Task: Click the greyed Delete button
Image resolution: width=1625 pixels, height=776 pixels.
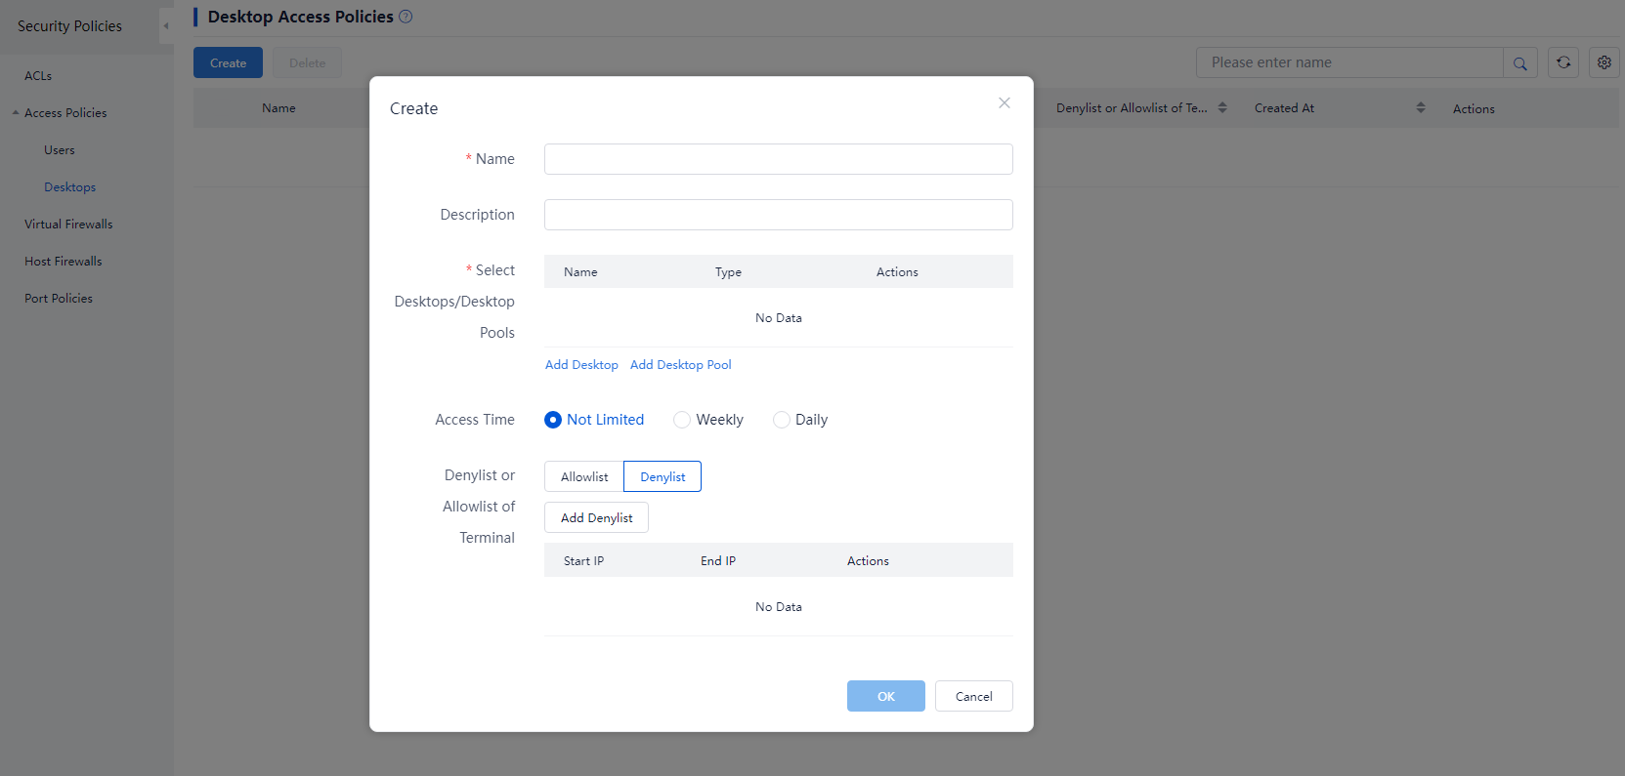Action: 307,62
